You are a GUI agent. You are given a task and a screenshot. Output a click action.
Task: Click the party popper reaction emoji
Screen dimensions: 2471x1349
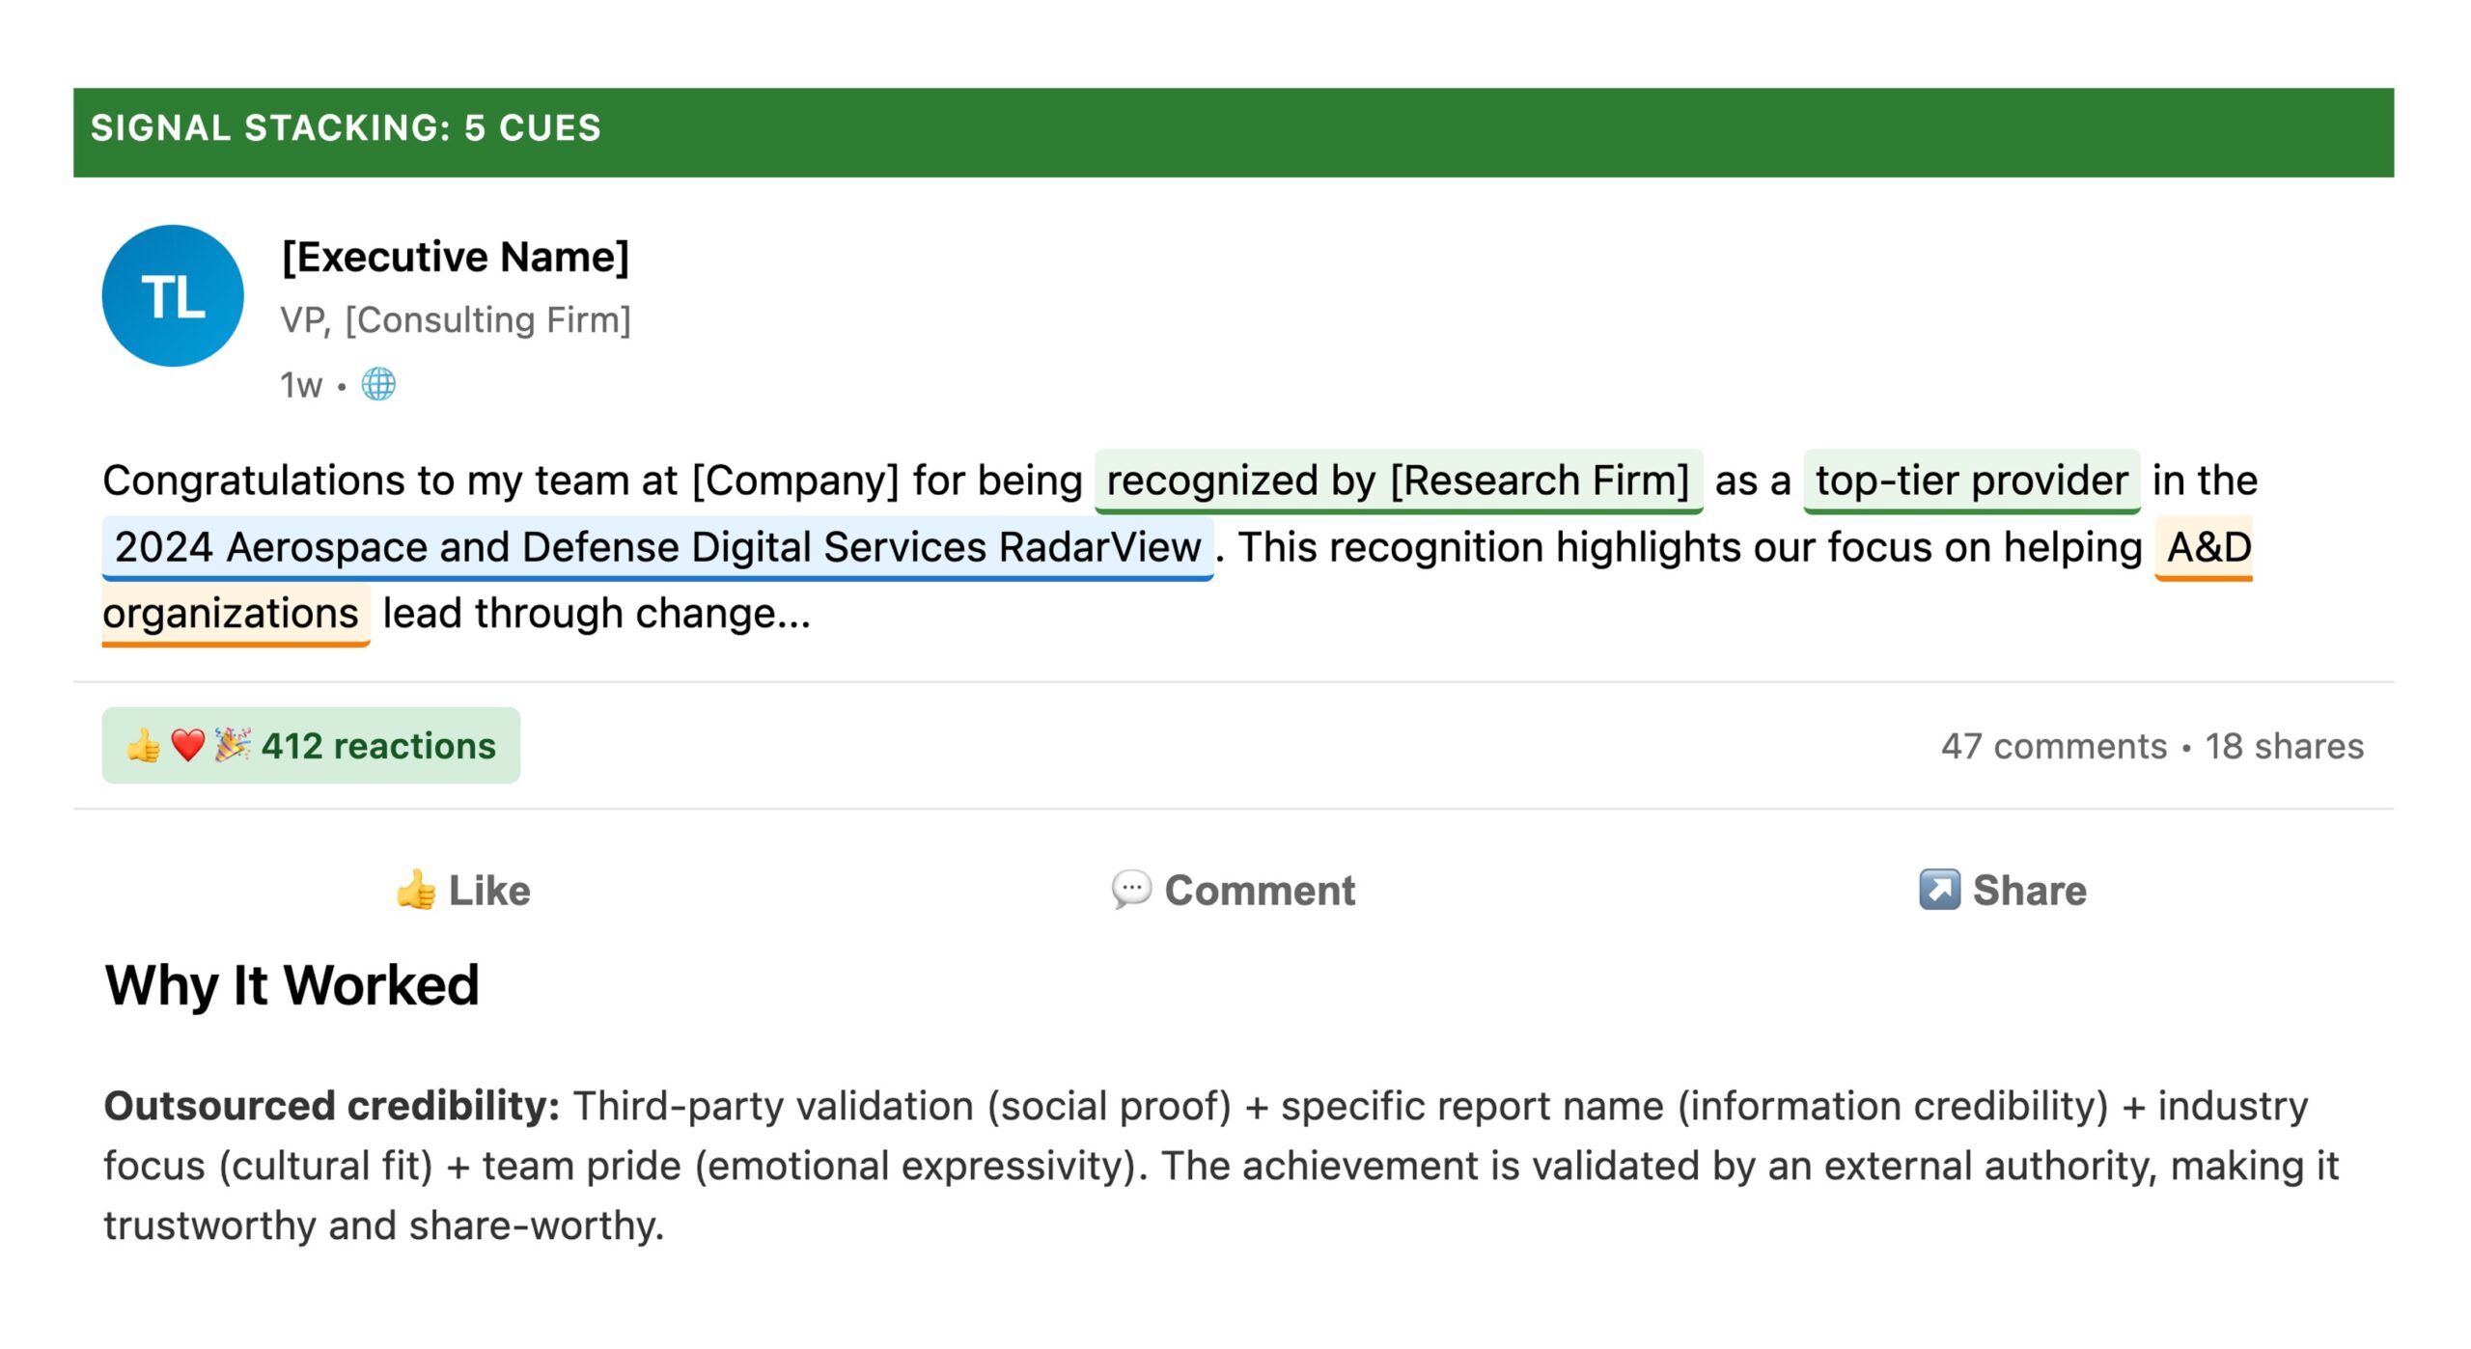(x=232, y=745)
